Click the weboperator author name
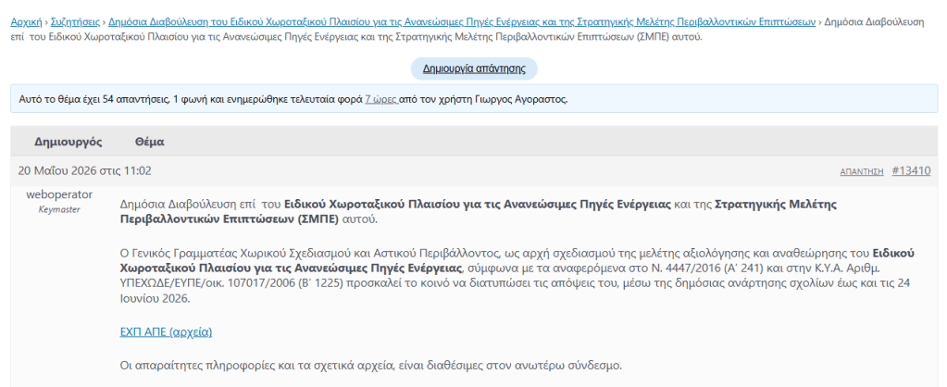This screenshot has height=387, width=947. tap(59, 194)
